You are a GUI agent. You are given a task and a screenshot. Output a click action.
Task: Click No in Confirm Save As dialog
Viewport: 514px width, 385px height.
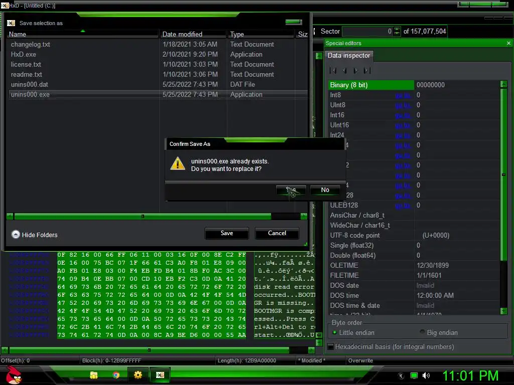pyautogui.click(x=325, y=190)
